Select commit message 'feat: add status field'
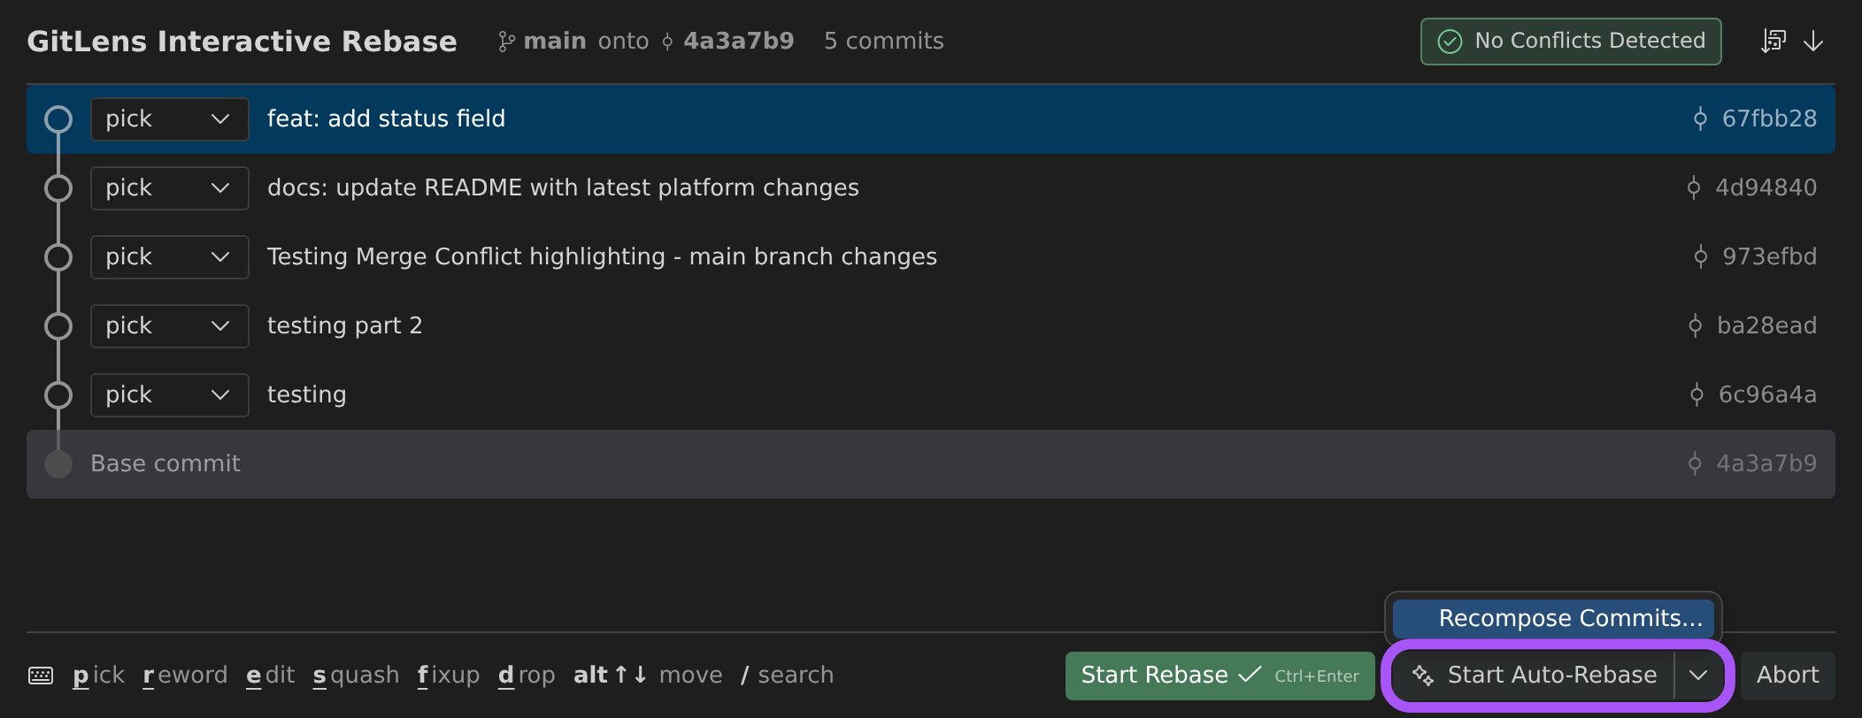The height and width of the screenshot is (718, 1862). click(x=386, y=118)
